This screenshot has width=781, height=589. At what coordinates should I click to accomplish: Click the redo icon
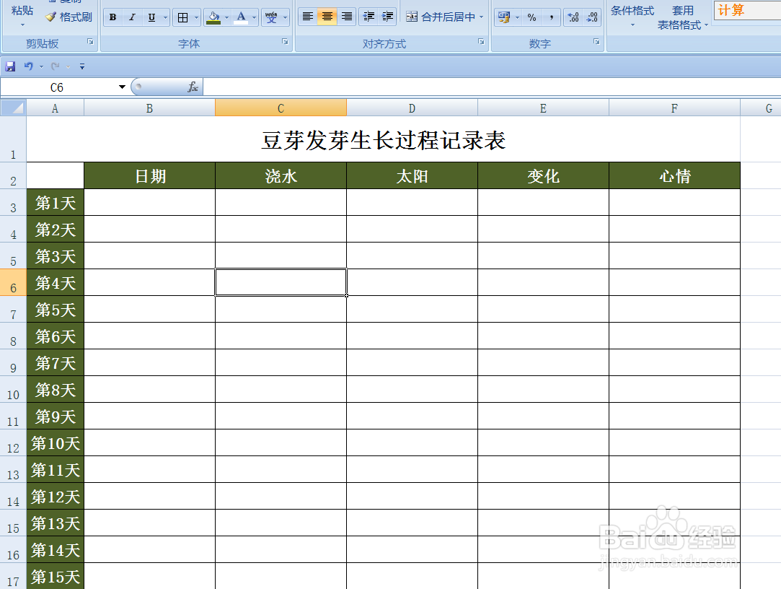coord(56,66)
